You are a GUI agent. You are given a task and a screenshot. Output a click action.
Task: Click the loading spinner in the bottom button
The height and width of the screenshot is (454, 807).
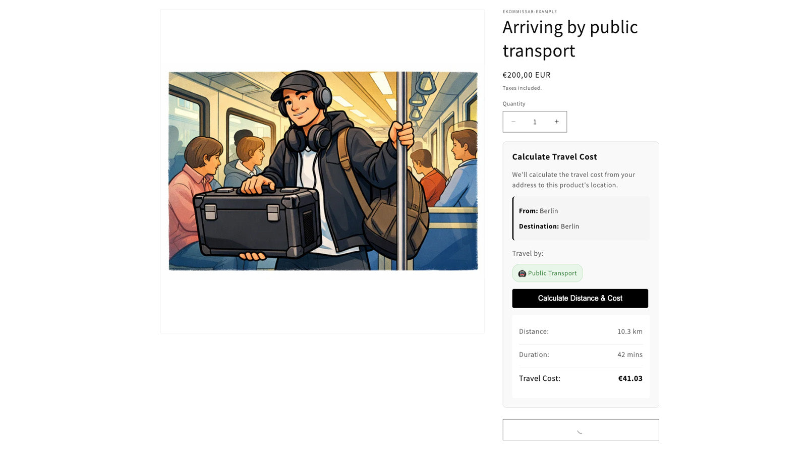coord(580,430)
